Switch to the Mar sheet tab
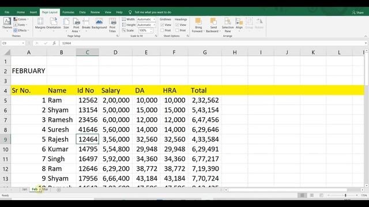 (x=45, y=189)
